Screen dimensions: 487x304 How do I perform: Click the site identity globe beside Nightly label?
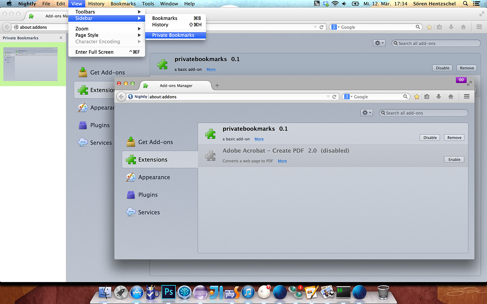(131, 97)
